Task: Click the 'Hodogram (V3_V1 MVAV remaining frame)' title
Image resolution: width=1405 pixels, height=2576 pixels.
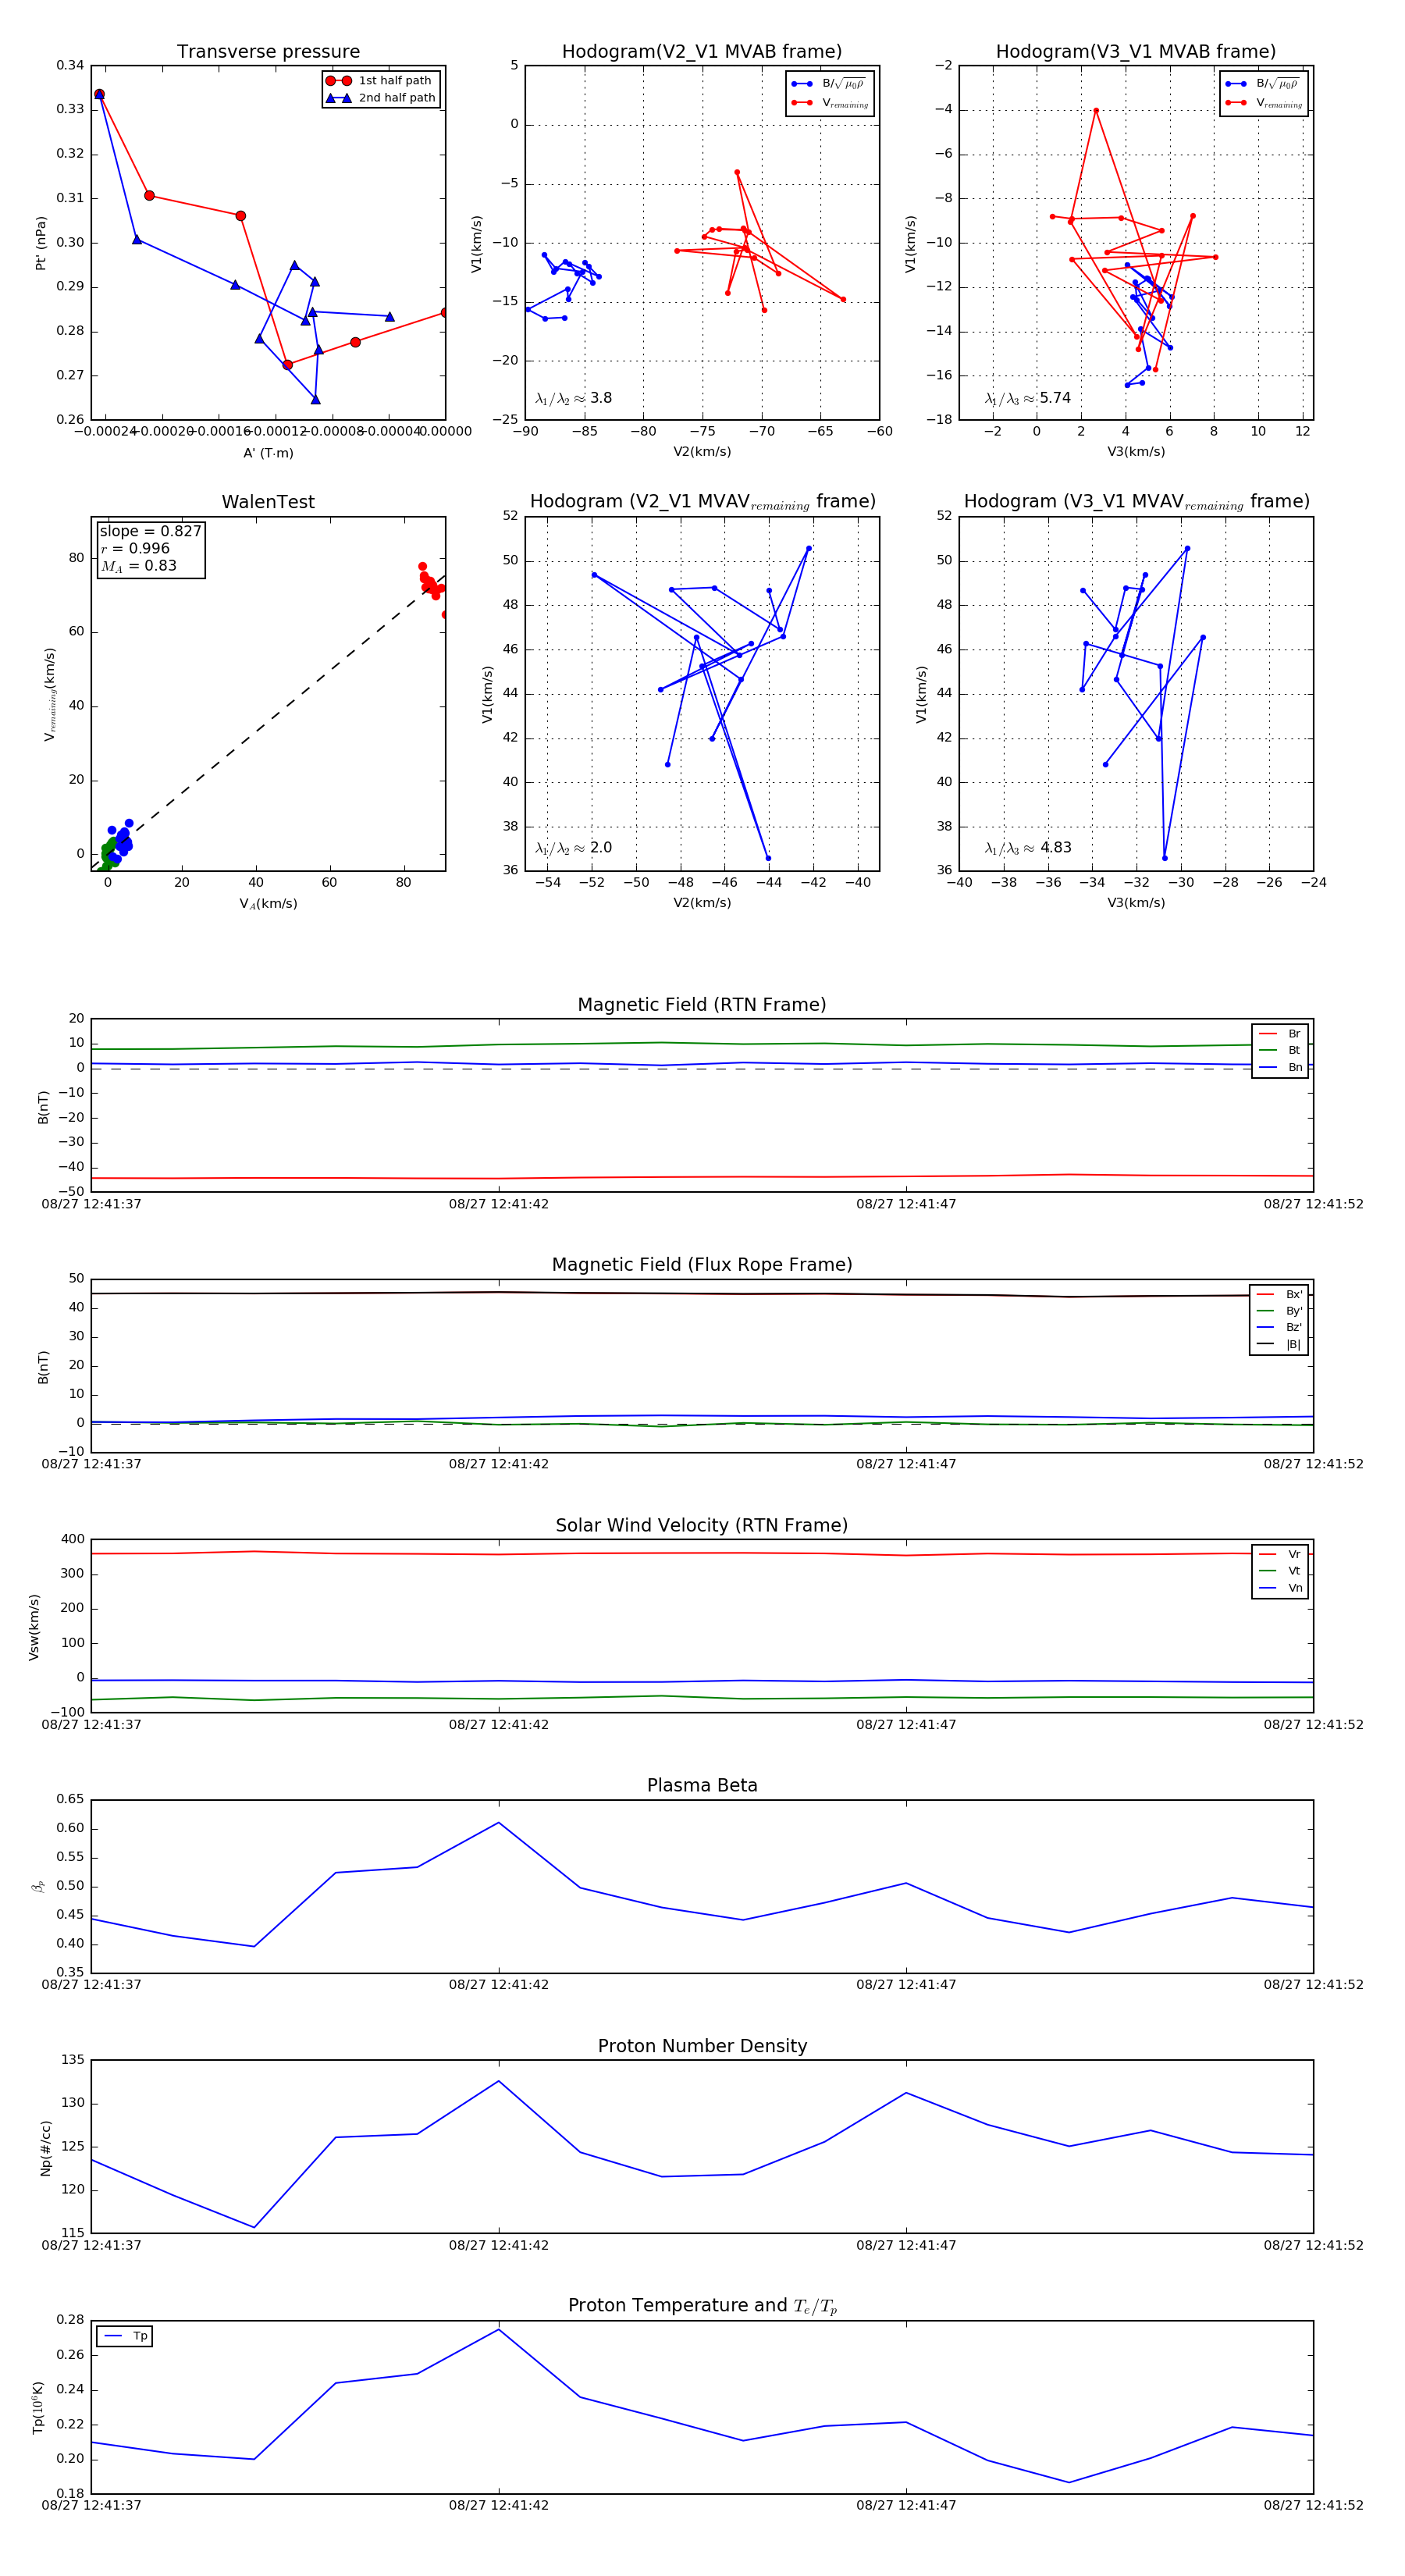Action: [1136, 502]
